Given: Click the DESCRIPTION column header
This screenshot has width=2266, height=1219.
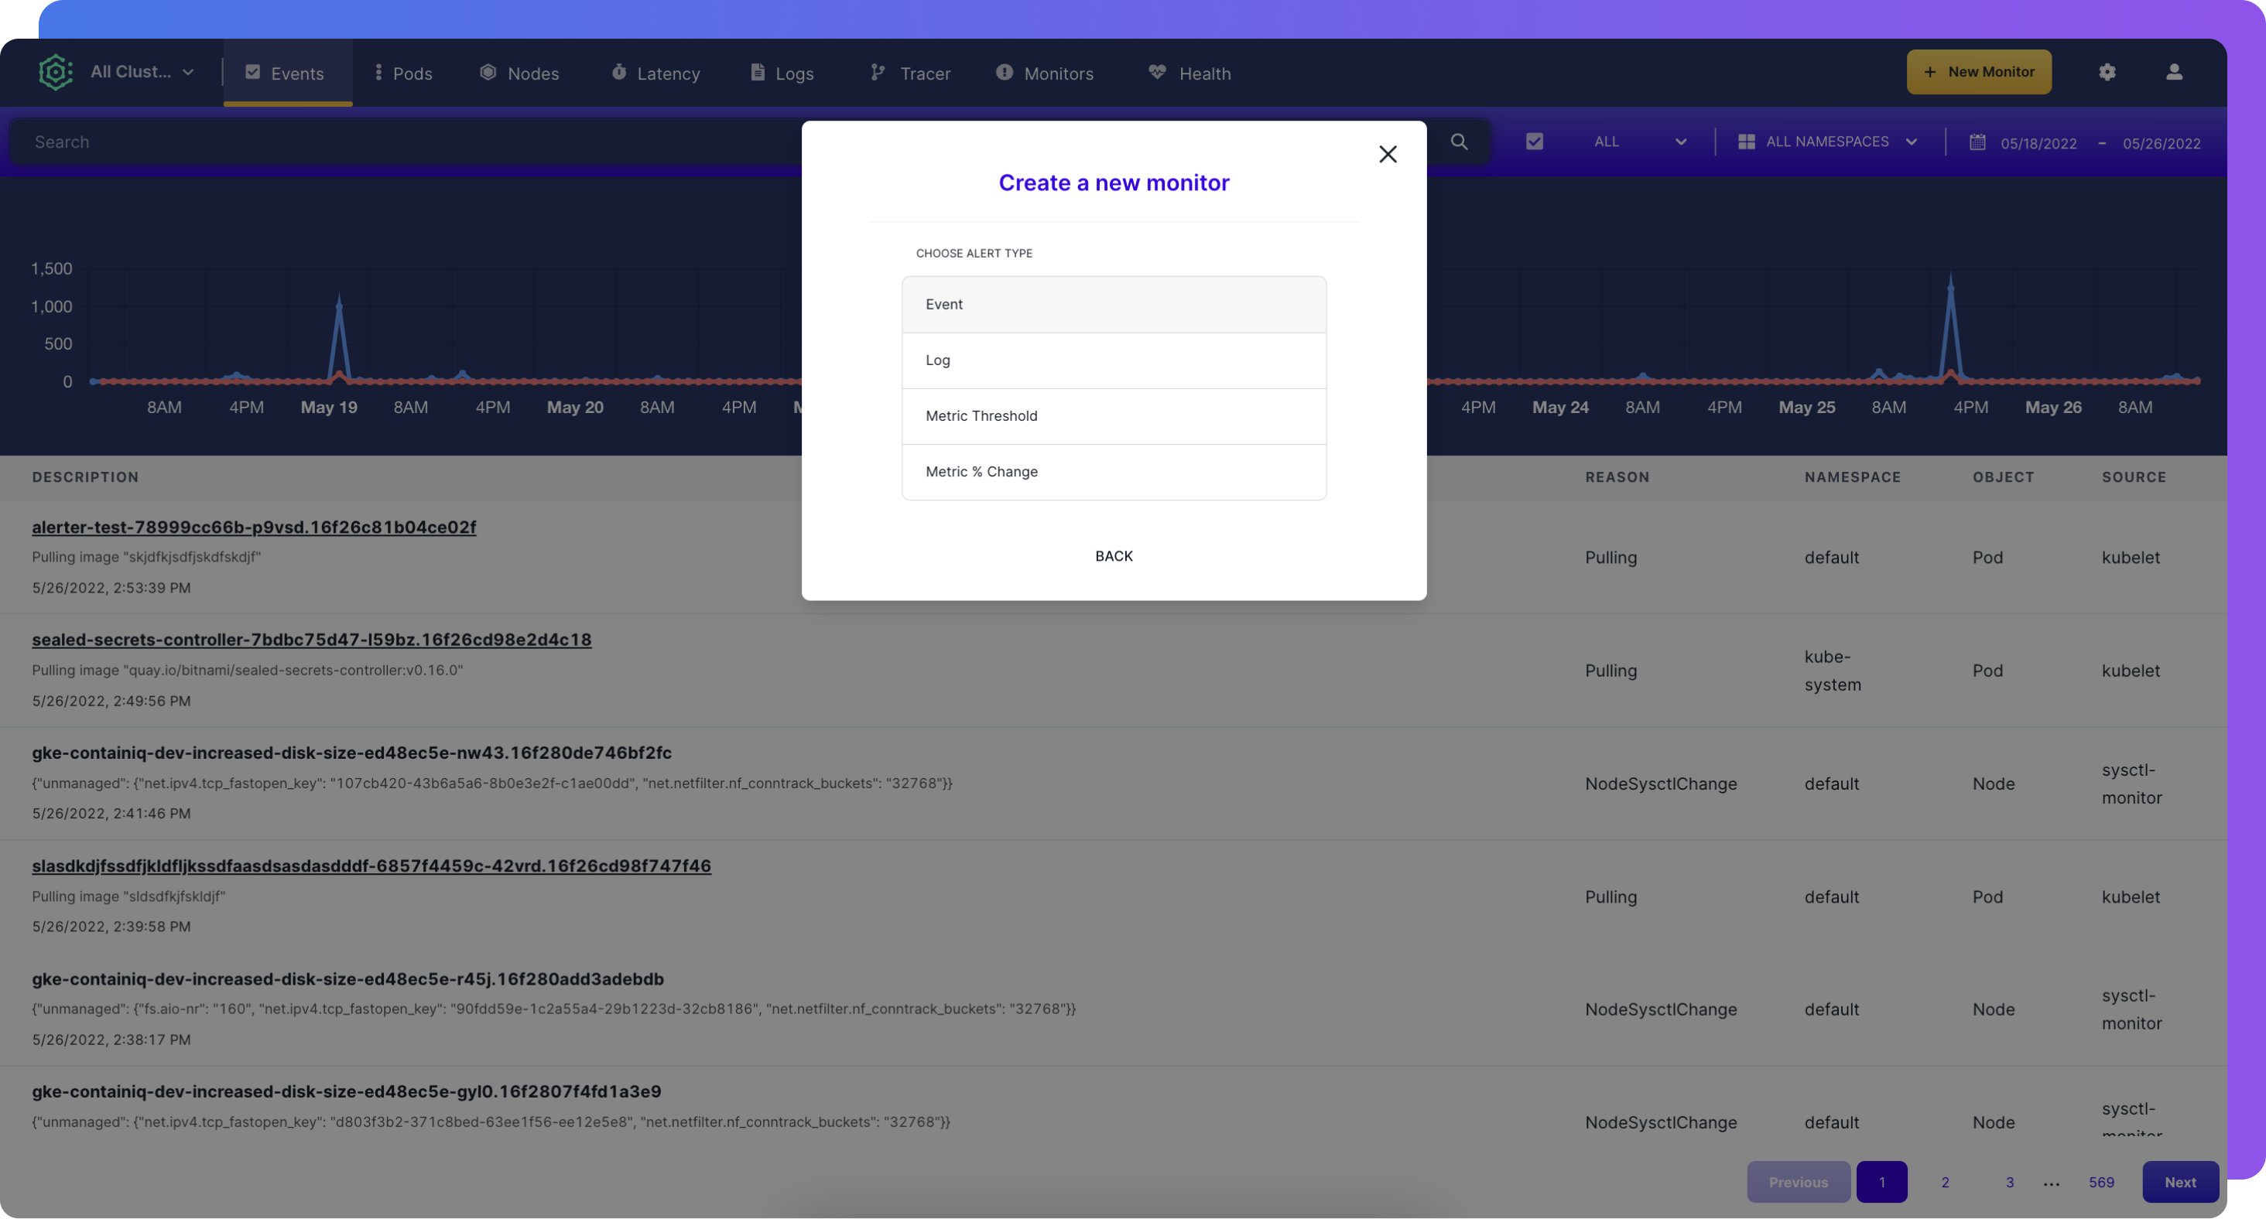Looking at the screenshot, I should 85,477.
